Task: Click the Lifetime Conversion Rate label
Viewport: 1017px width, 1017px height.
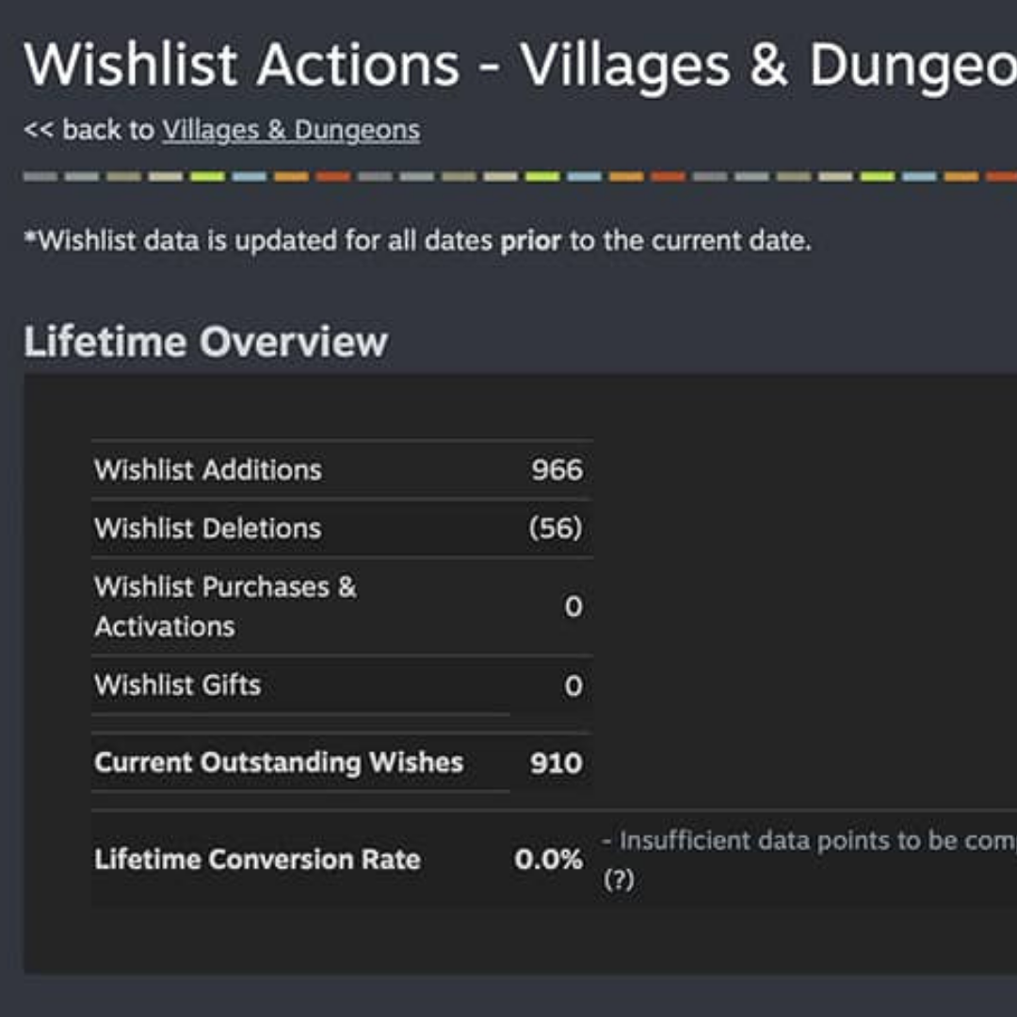Action: (257, 859)
